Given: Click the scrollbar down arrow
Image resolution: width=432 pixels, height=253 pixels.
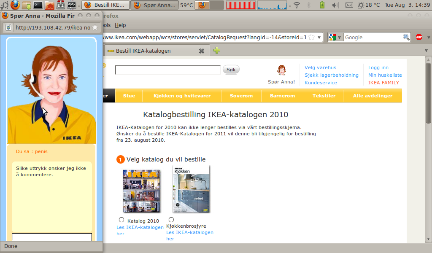Looking at the screenshot, I should tap(428, 239).
